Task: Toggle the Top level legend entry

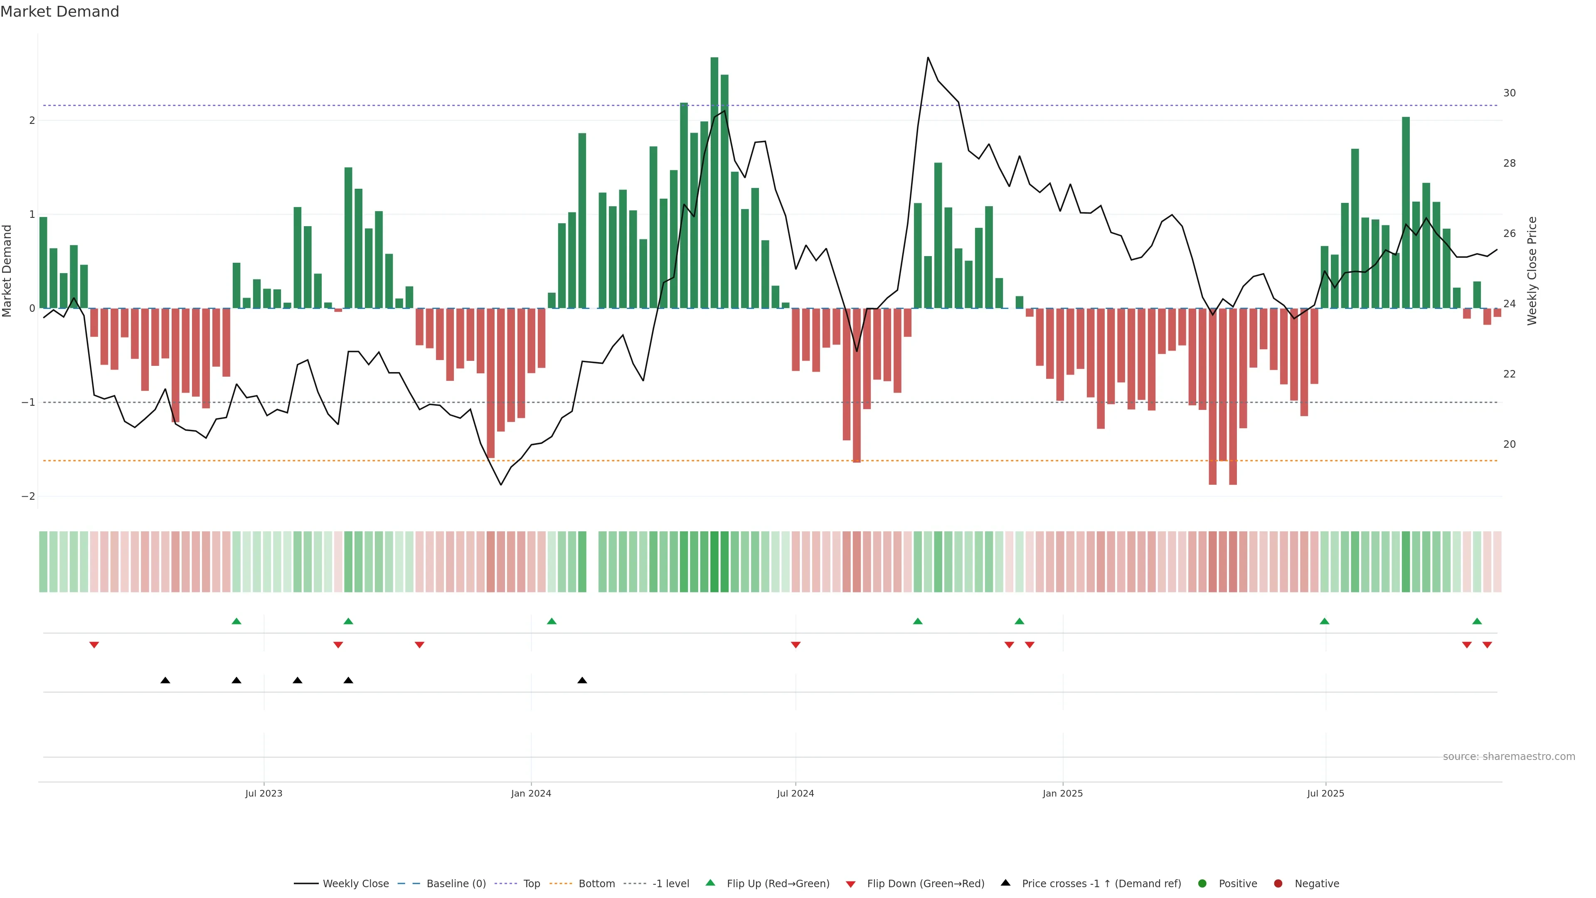Action: tap(531, 883)
